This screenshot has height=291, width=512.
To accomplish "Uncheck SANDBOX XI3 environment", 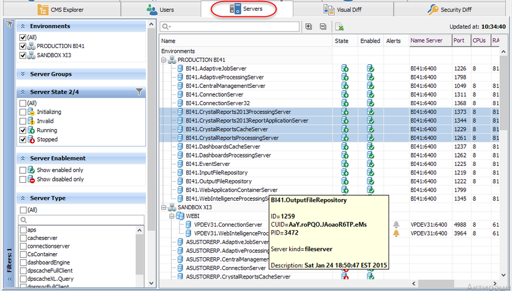I will [22, 55].
